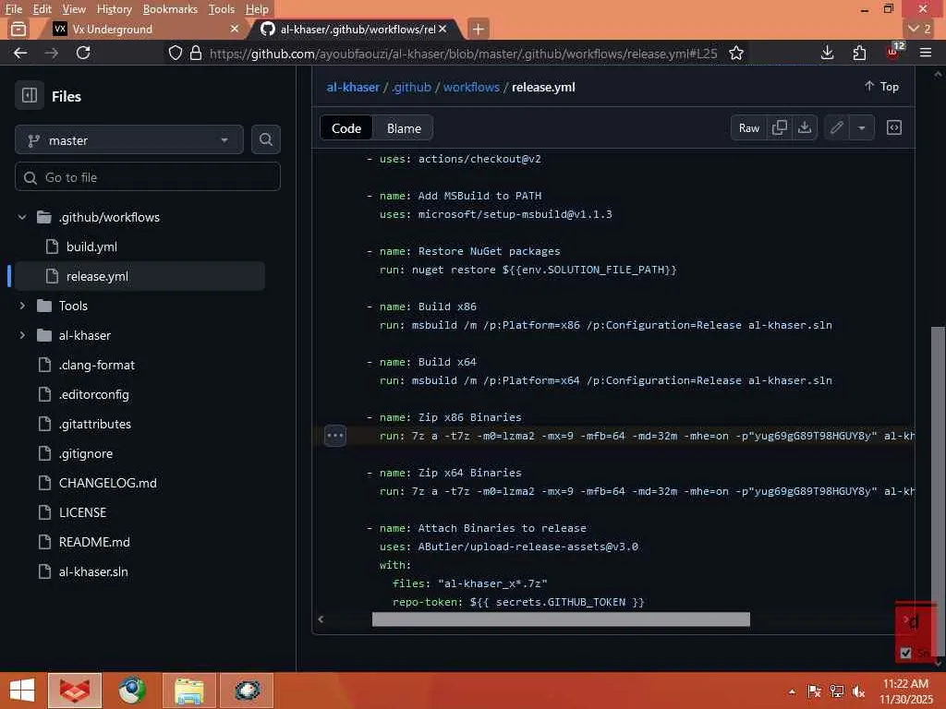This screenshot has height=709, width=946.
Task: Open File Explorer from the taskbar
Action: click(189, 691)
